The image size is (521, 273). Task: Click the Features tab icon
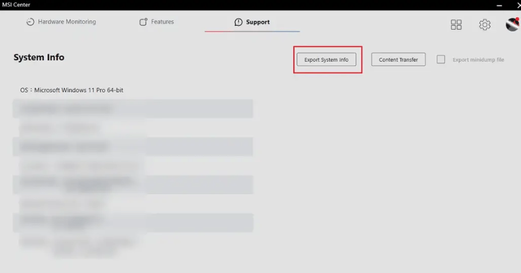click(x=143, y=22)
